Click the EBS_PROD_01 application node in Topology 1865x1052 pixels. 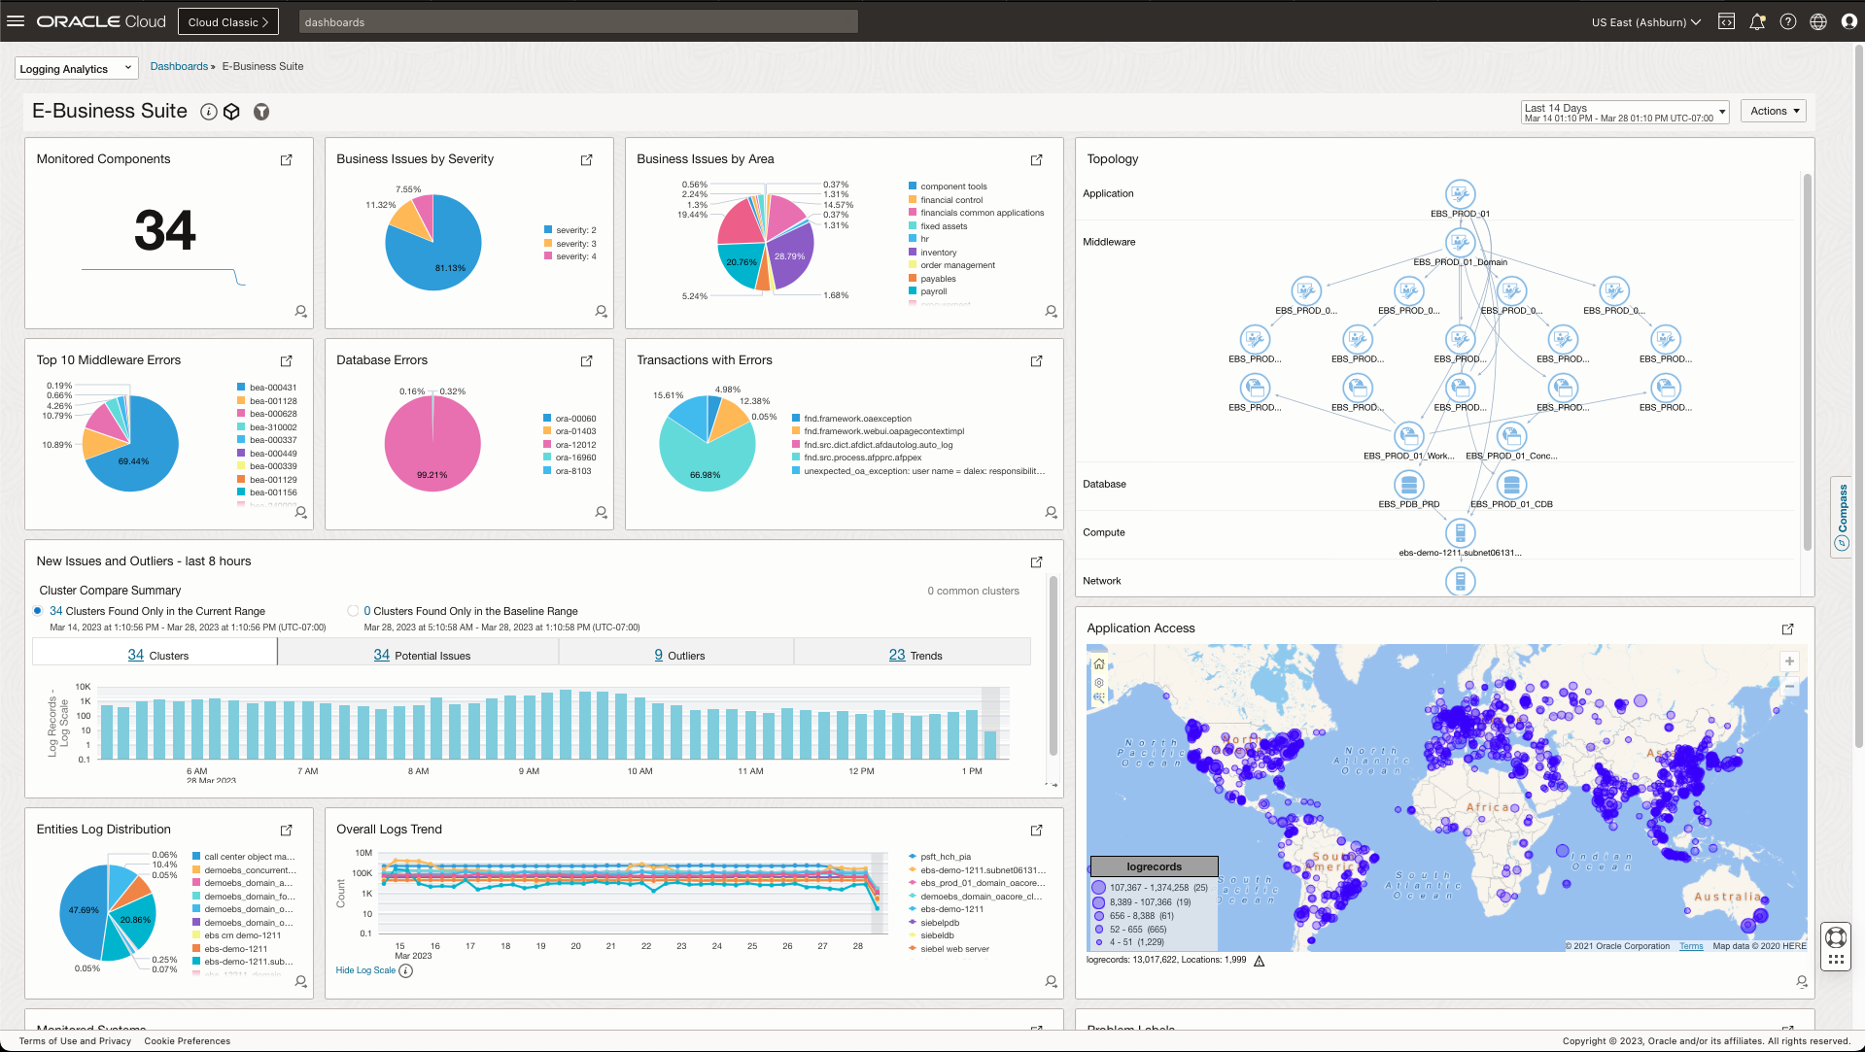pyautogui.click(x=1460, y=194)
